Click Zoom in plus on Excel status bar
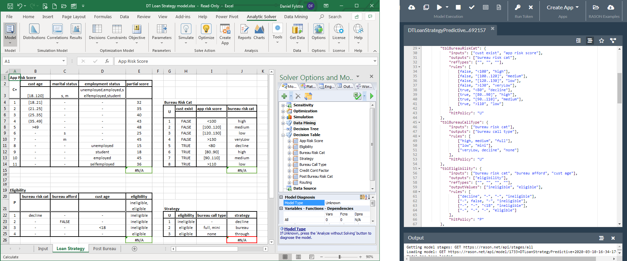Viewport: 627px width, 261px height. tap(360, 257)
